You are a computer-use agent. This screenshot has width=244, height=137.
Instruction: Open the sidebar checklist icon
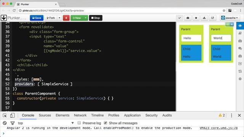tap(240, 64)
